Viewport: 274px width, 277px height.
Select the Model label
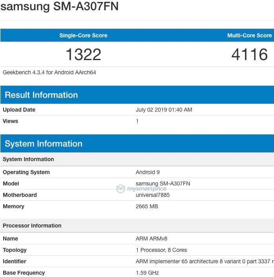tap(11, 183)
